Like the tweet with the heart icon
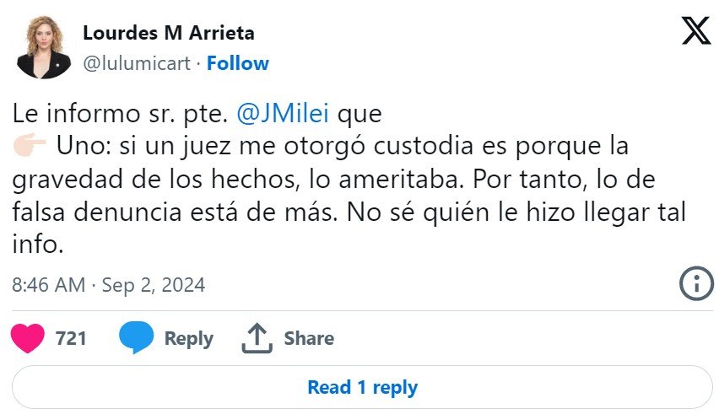Image resolution: width=719 pixels, height=414 pixels. point(30,338)
